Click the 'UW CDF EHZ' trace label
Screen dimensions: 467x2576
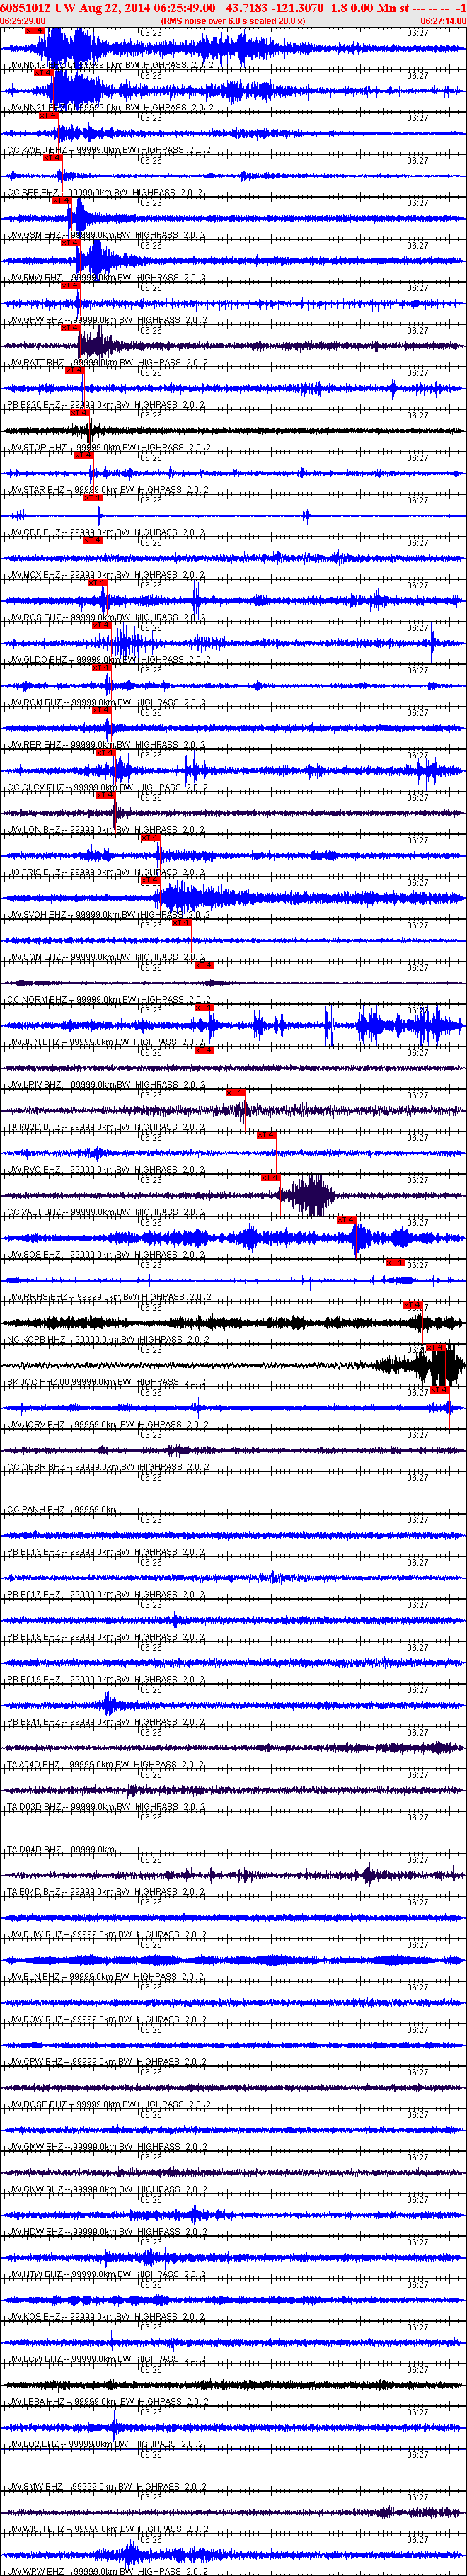(33, 533)
